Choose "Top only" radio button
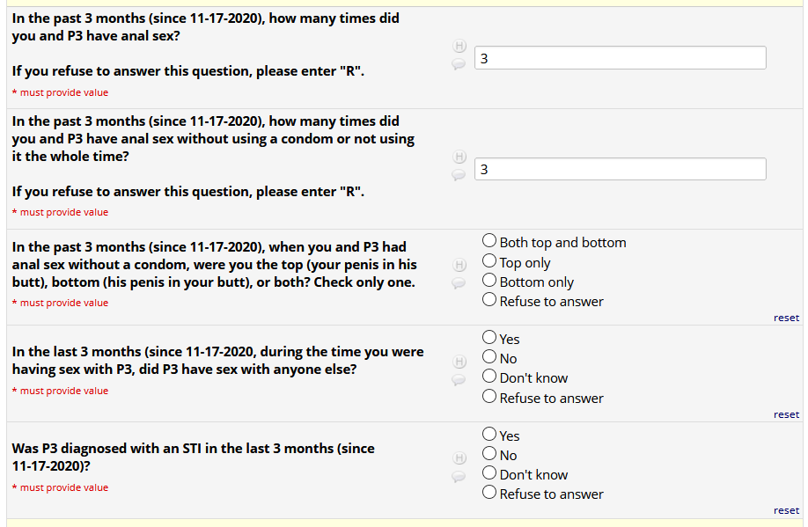The width and height of the screenshot is (808, 527). [x=489, y=261]
